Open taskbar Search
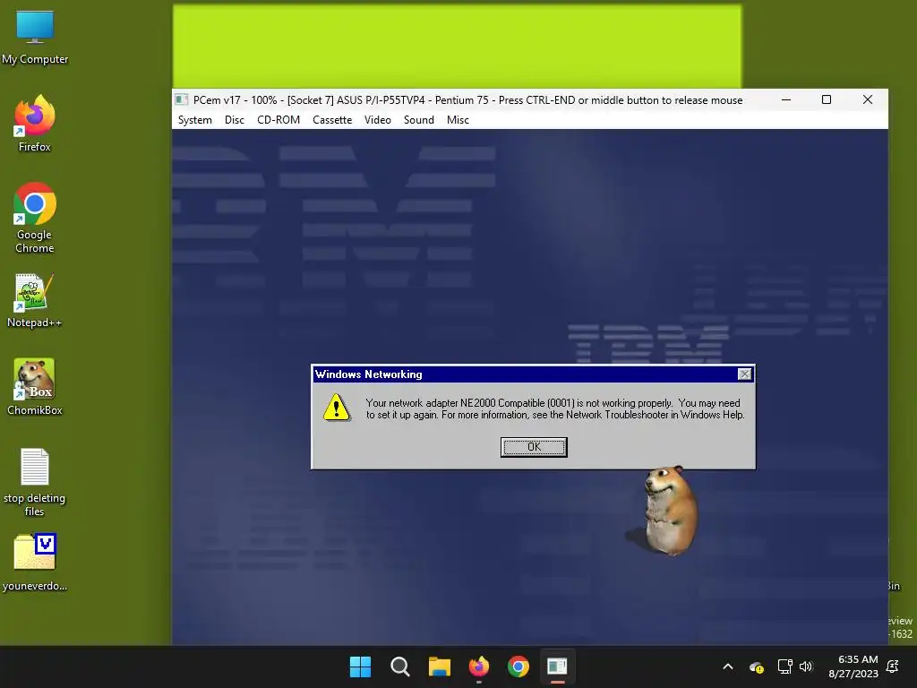This screenshot has width=917, height=688. [400, 666]
